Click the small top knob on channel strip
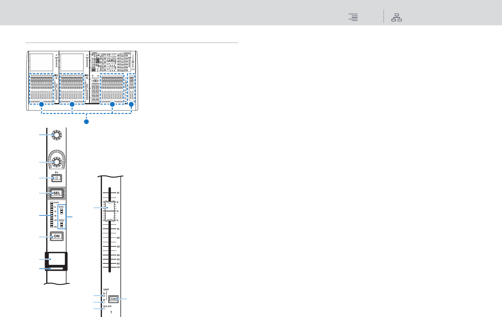Screen dimensions: 502x317 click(56, 135)
